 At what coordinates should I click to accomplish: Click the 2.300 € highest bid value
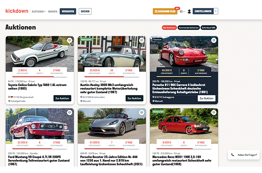[x=22, y=70]
